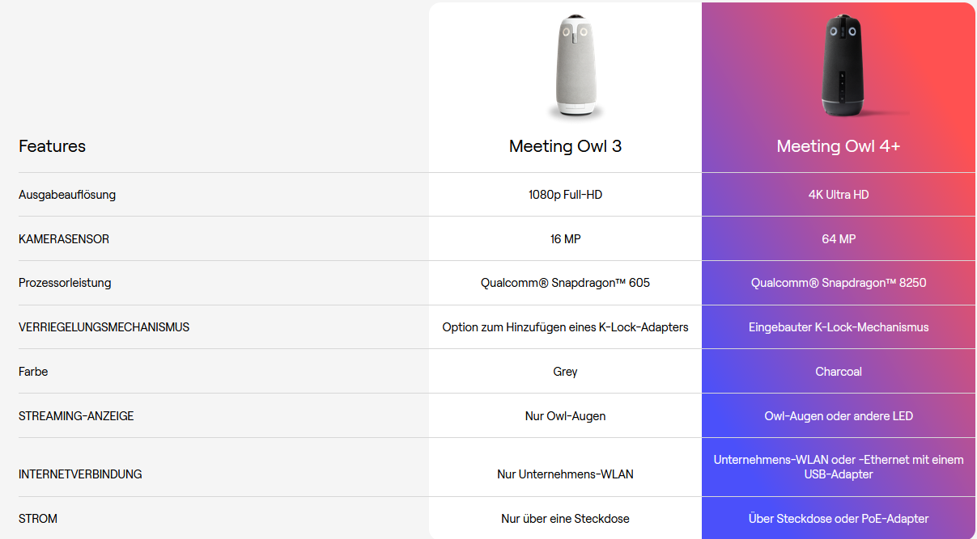This screenshot has height=539, width=977.
Task: Select the Meeting Owl 4+ column heading
Action: 839,146
